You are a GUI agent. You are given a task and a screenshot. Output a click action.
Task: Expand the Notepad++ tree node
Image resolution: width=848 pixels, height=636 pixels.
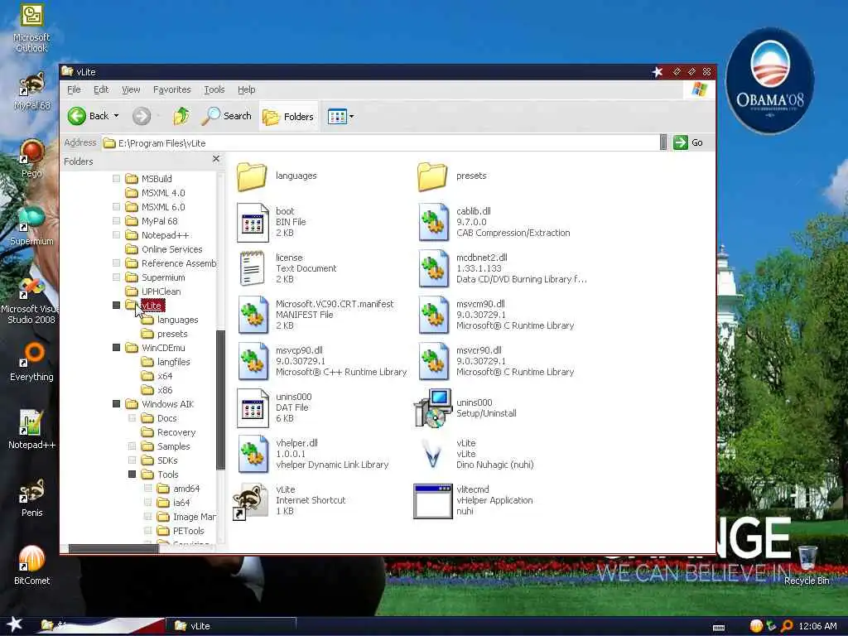(x=116, y=234)
